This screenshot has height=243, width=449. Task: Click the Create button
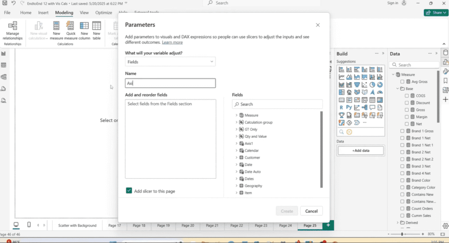point(287,211)
